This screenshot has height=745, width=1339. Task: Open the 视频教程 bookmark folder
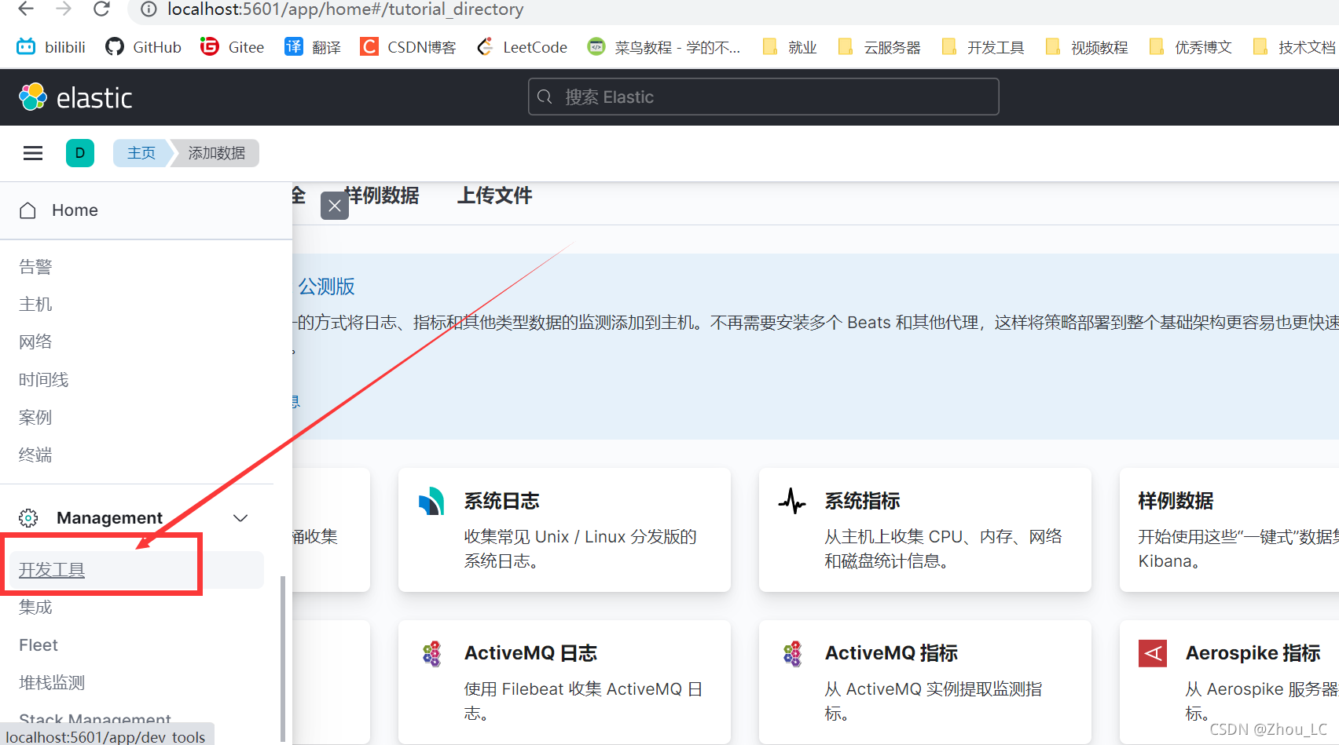(1087, 47)
